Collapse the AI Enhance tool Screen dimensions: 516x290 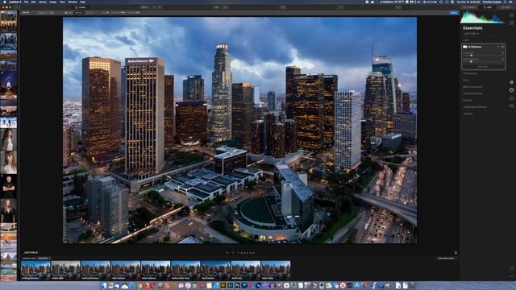474,47
